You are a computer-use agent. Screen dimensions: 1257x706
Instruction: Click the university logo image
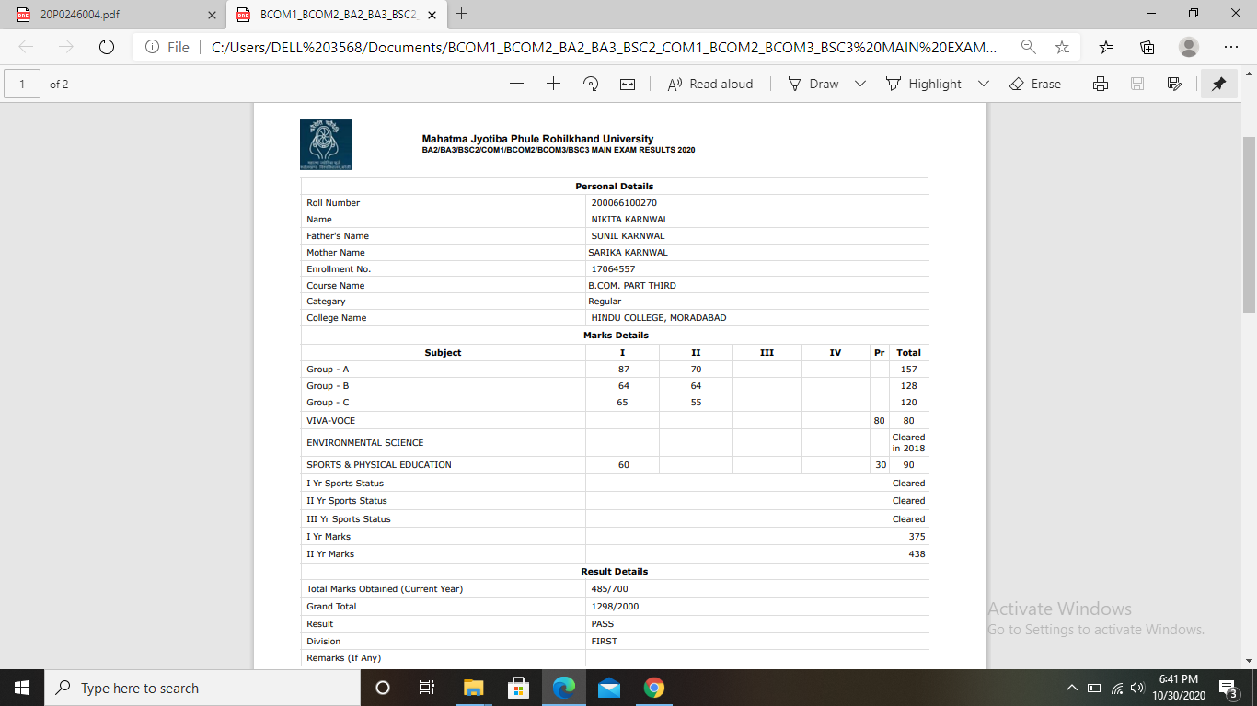tap(326, 144)
